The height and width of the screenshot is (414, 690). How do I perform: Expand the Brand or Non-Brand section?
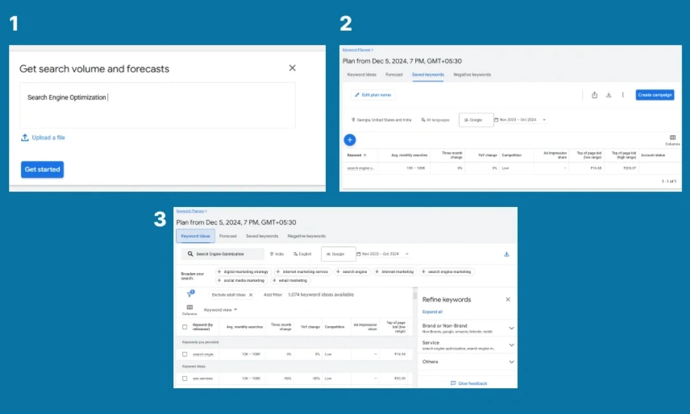[x=511, y=328]
